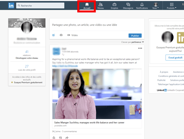The height and width of the screenshot is (139, 184).
Task: Open 27 vues de votre profil
Action: coord(27,68)
